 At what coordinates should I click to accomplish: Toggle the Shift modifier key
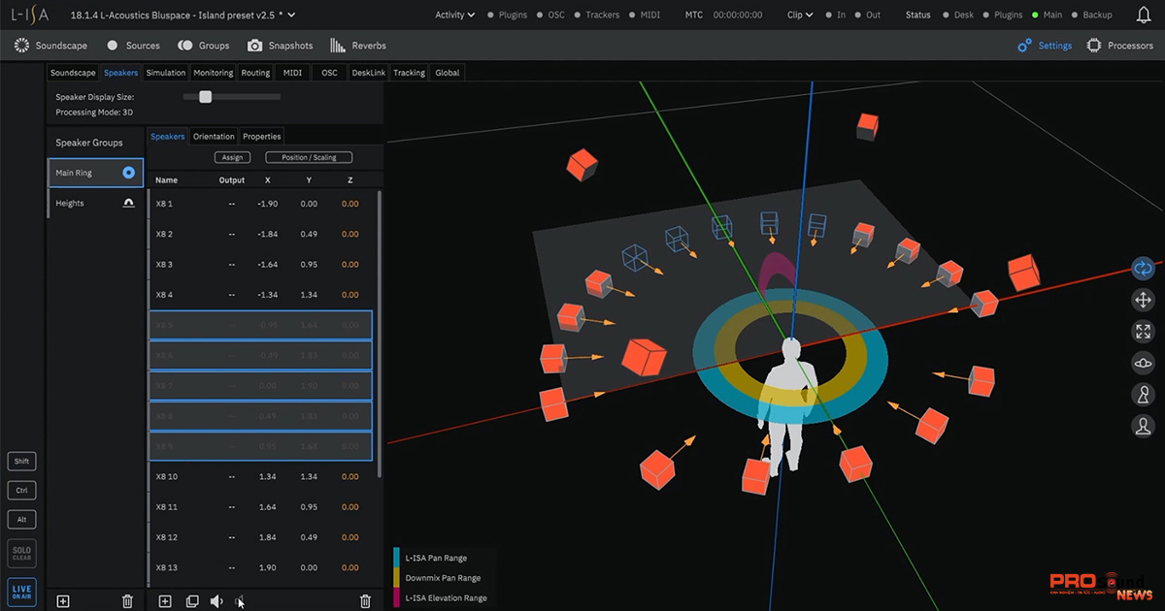click(x=21, y=462)
